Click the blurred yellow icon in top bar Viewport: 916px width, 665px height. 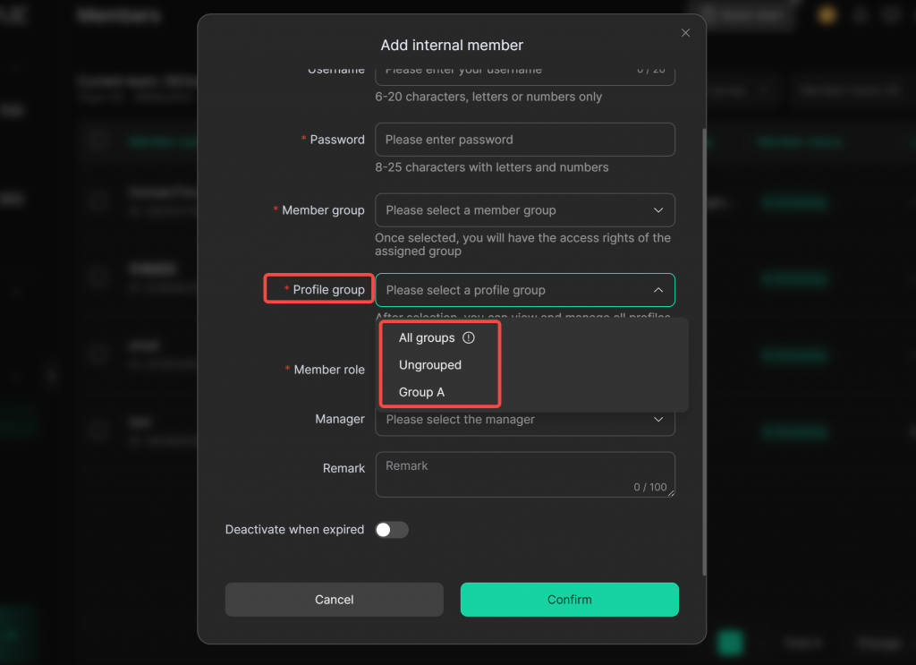tap(827, 15)
